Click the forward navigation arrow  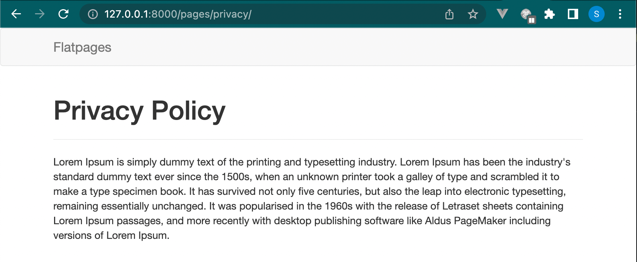(40, 14)
